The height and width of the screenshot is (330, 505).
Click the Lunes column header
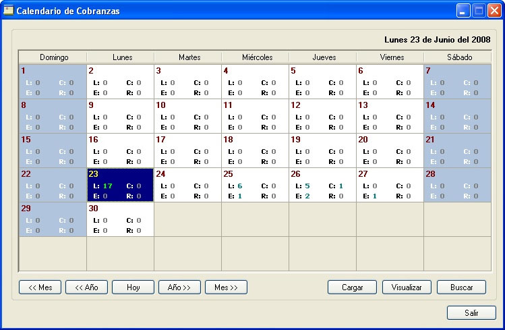point(121,57)
